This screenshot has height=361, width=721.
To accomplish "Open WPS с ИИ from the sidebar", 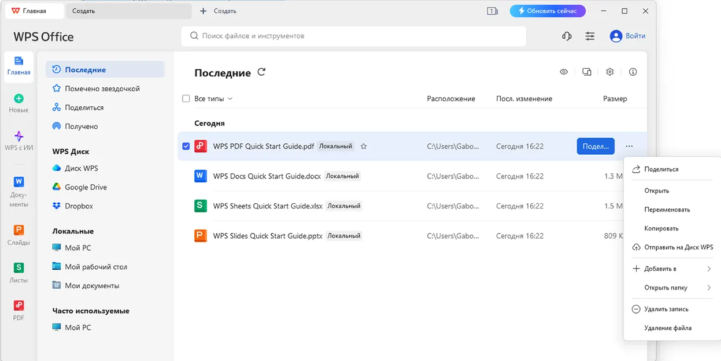I will click(18, 139).
